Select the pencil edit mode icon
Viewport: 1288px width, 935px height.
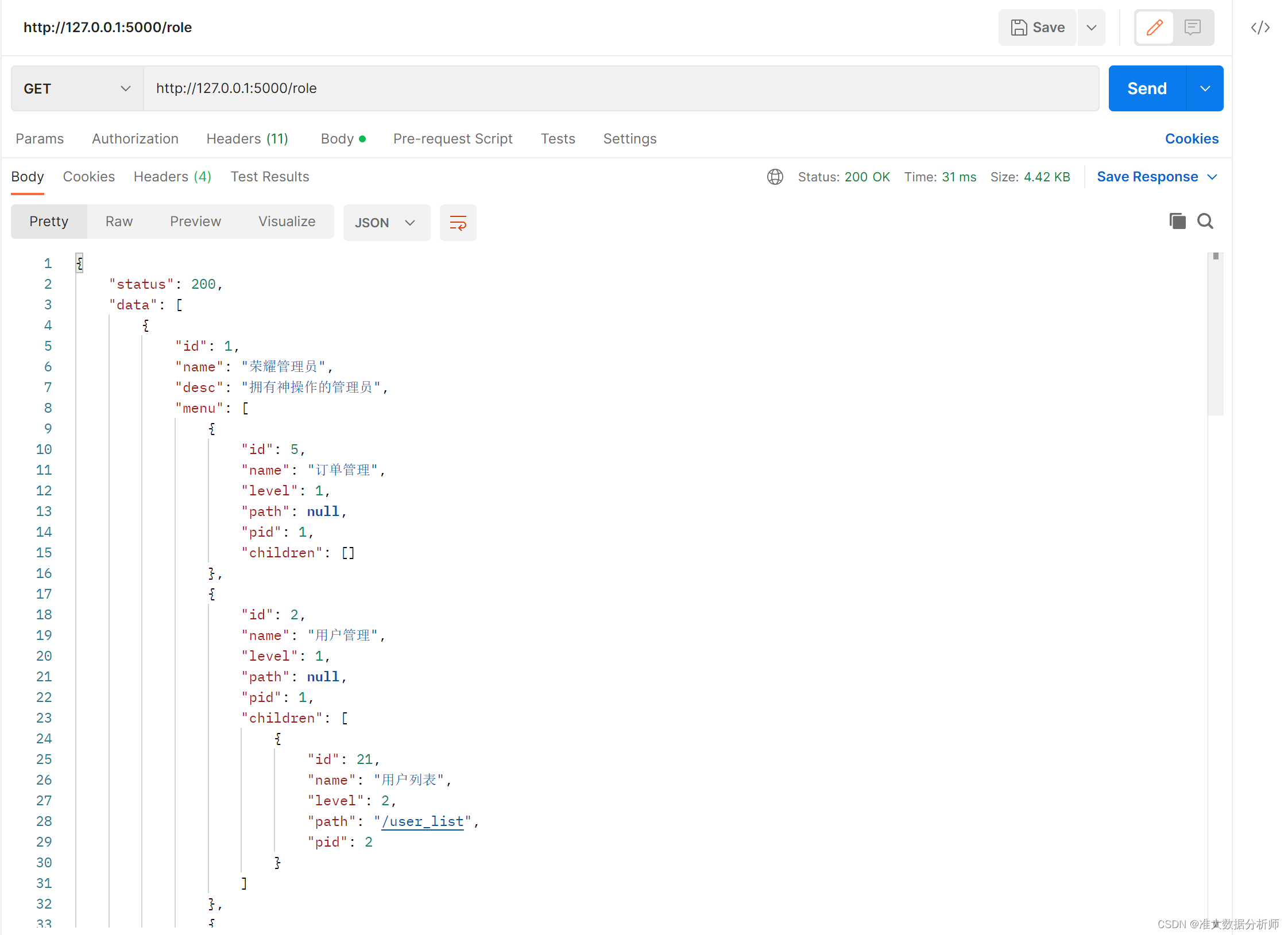(x=1154, y=28)
